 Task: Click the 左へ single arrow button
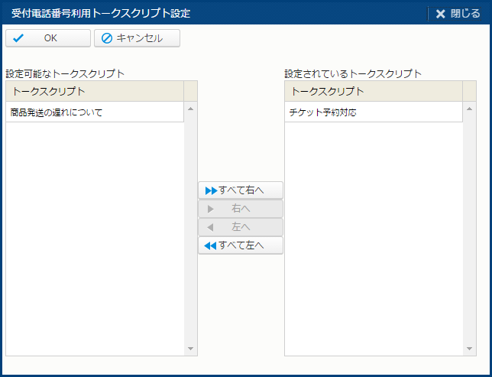coord(241,227)
